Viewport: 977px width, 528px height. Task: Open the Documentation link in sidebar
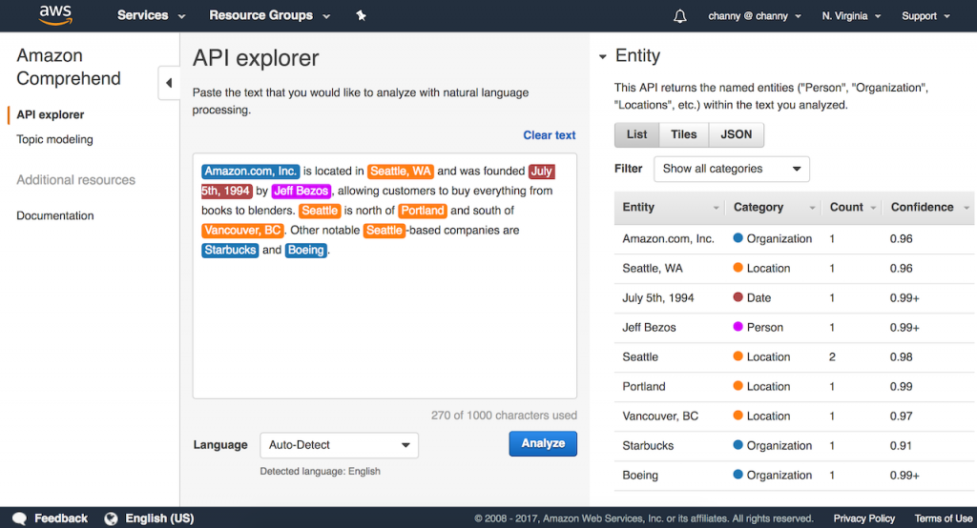pos(54,215)
